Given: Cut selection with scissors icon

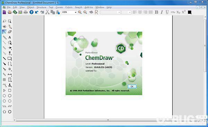Looking at the screenshot, I should click(47, 12).
